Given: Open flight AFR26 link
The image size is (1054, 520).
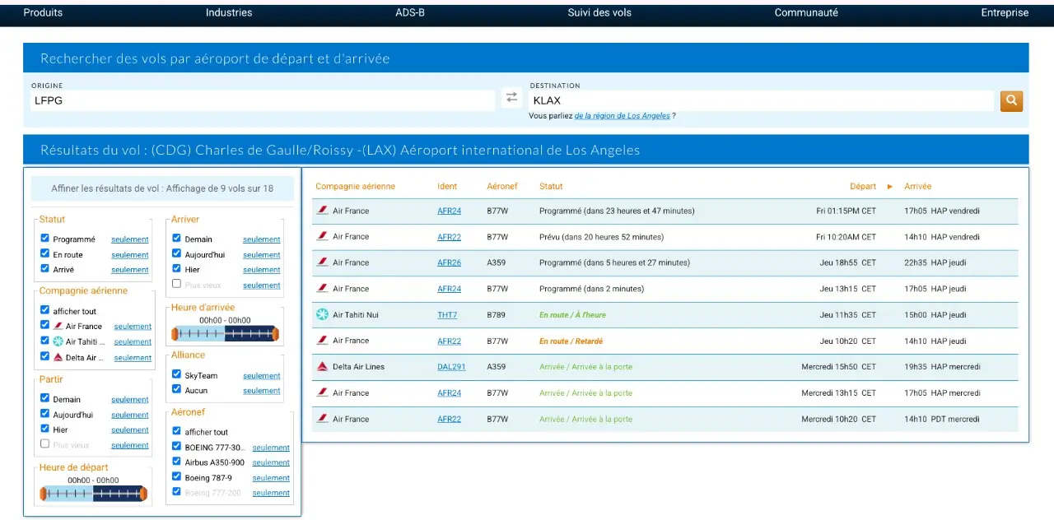Looking at the screenshot, I should pyautogui.click(x=449, y=263).
